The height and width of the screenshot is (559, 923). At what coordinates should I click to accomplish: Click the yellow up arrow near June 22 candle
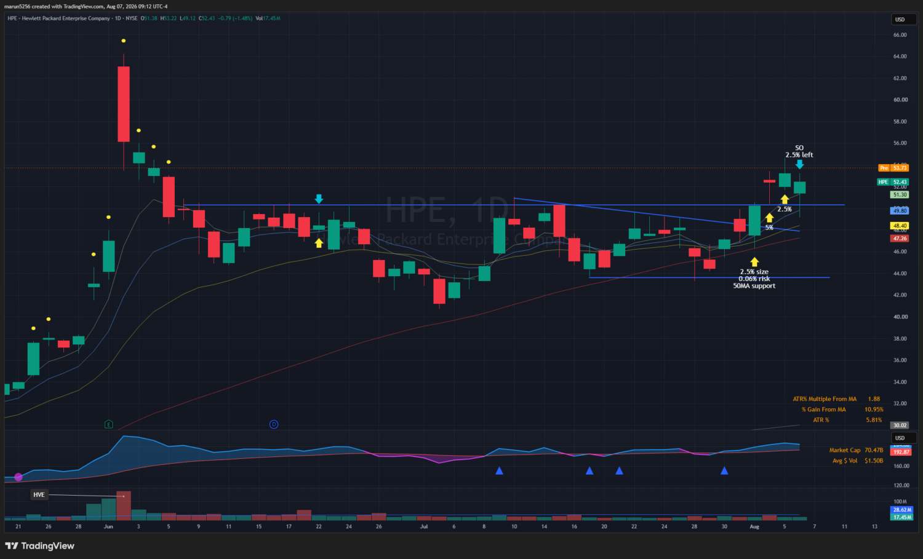[319, 243]
